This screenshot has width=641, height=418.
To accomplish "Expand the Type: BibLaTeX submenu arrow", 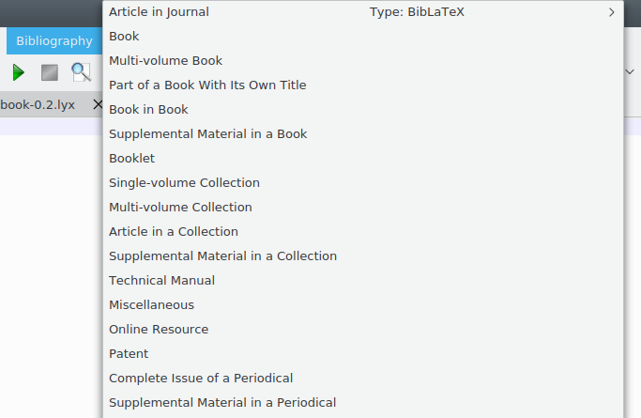I will (x=612, y=12).
